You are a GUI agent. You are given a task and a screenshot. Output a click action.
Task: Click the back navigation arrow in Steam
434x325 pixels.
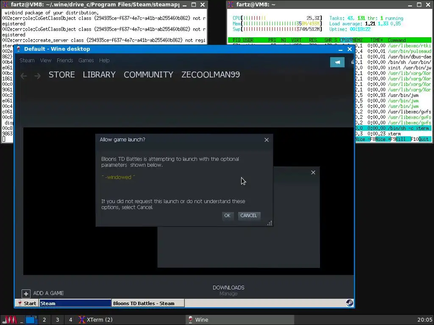coord(24,76)
